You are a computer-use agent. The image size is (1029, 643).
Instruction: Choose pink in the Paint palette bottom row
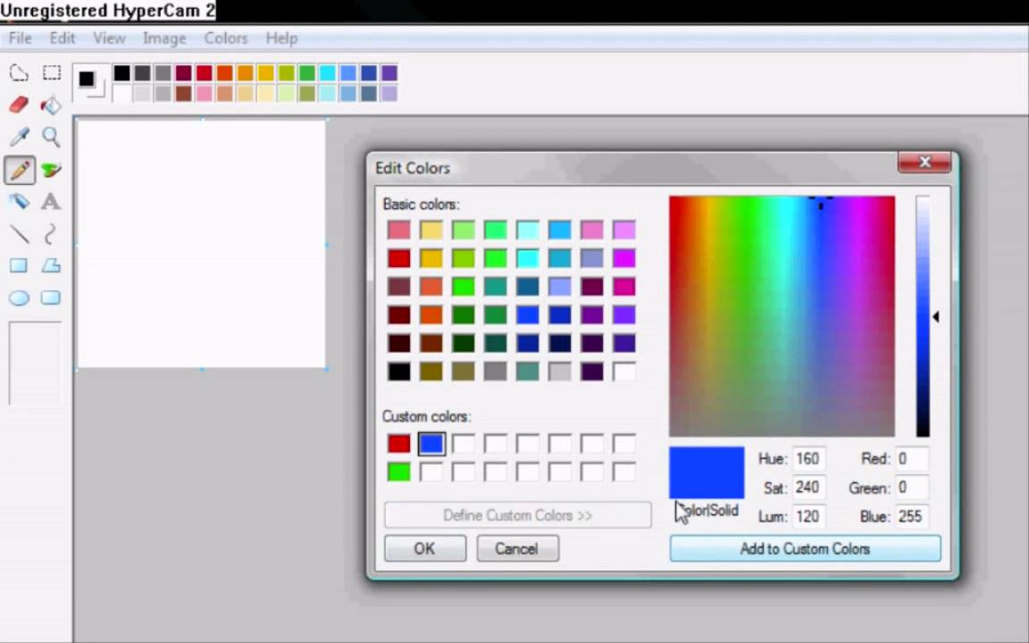(x=204, y=93)
